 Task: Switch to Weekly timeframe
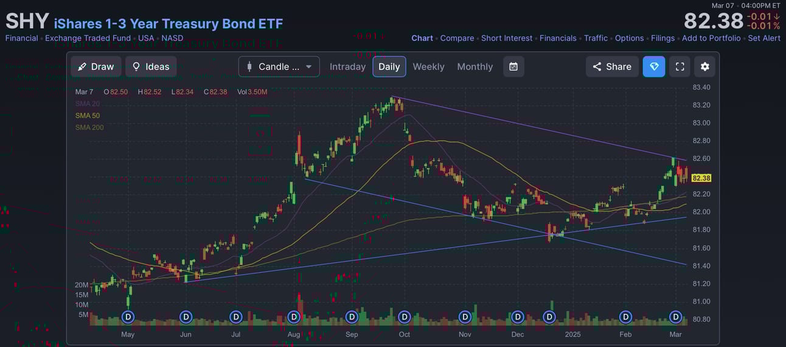[428, 66]
